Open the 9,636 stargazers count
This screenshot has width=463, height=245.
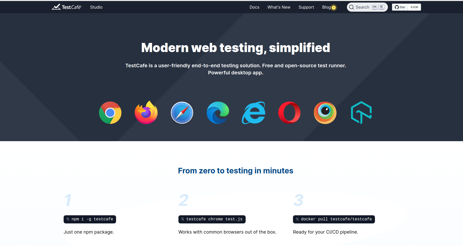pyautogui.click(x=414, y=7)
